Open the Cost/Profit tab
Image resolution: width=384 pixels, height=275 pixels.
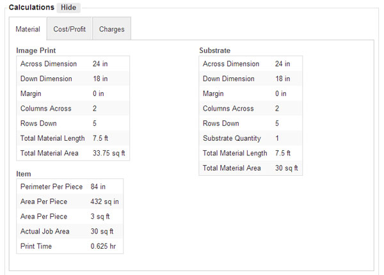coord(69,29)
